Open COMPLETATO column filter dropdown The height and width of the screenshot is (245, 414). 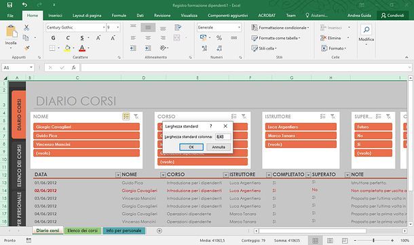tap(308, 175)
